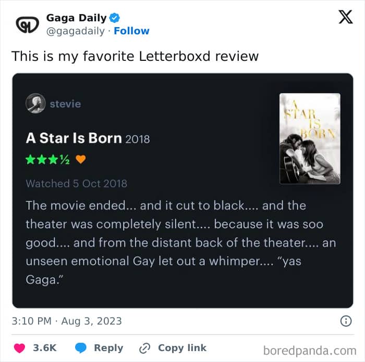
Task: Click the 3.6K likes count
Action: tap(45, 348)
